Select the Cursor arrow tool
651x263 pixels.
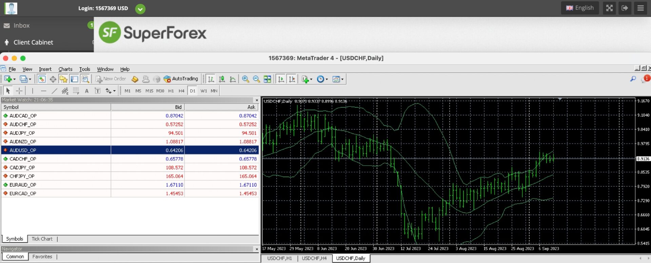pos(8,91)
